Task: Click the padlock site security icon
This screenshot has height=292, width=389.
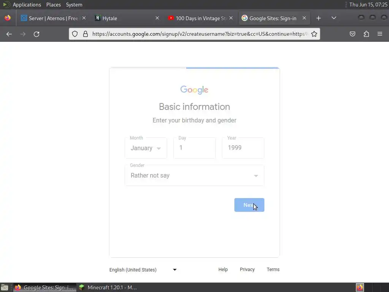Action: [85, 34]
